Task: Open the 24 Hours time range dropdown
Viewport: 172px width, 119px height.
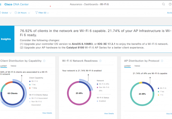Action: [23, 13]
